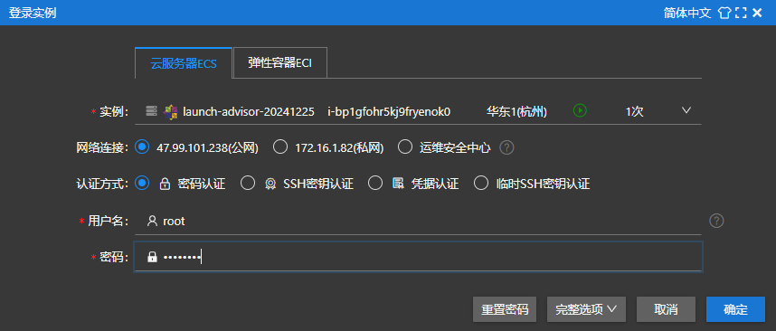Select public network 47.99.101.238 radio
The image size is (776, 331).
point(142,147)
